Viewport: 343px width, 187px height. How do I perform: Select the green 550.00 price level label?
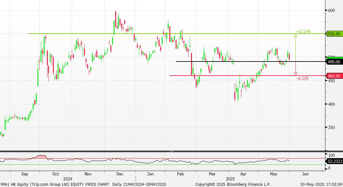coord(335,34)
